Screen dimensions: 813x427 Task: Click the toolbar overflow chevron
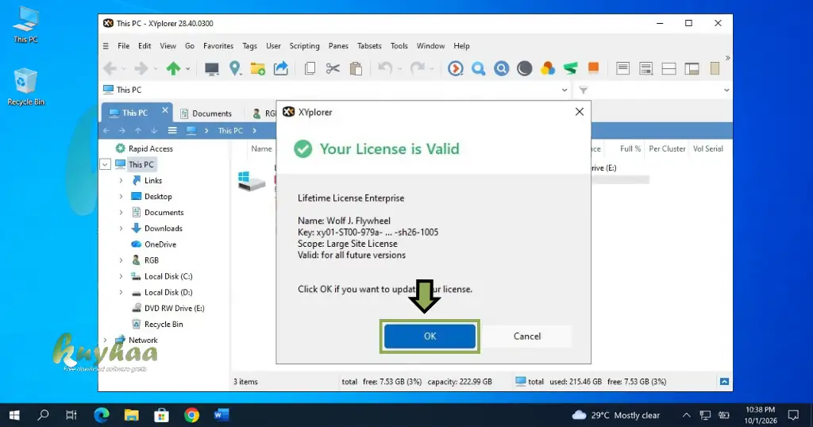[727, 58]
